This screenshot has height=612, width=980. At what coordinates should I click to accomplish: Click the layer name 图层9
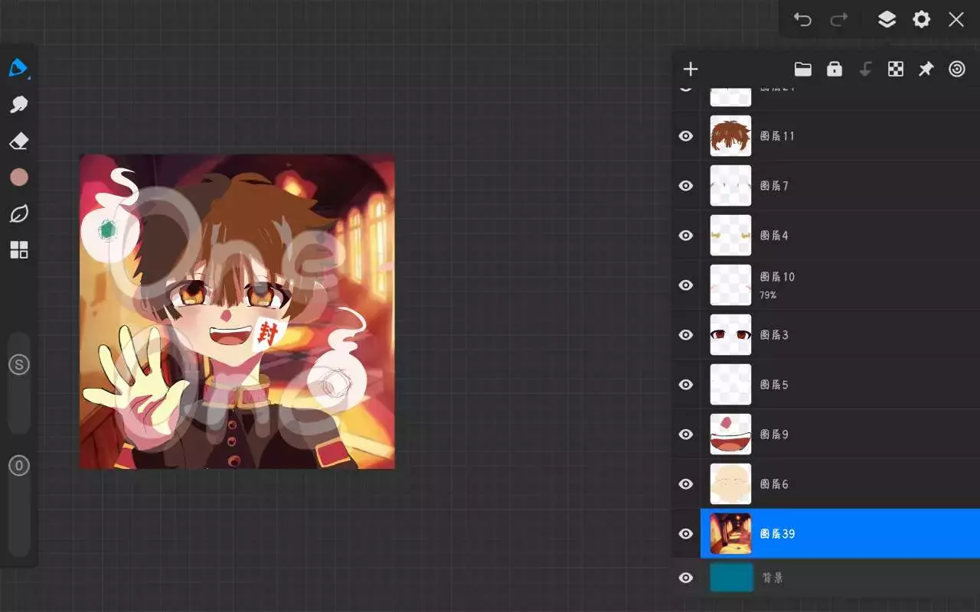(x=774, y=435)
